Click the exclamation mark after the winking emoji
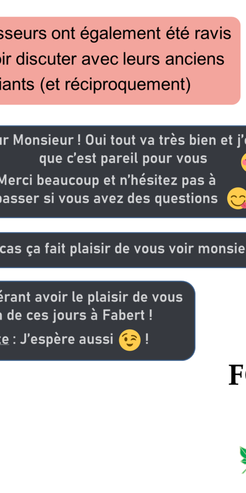This screenshot has width=246, height=493. click(x=147, y=340)
